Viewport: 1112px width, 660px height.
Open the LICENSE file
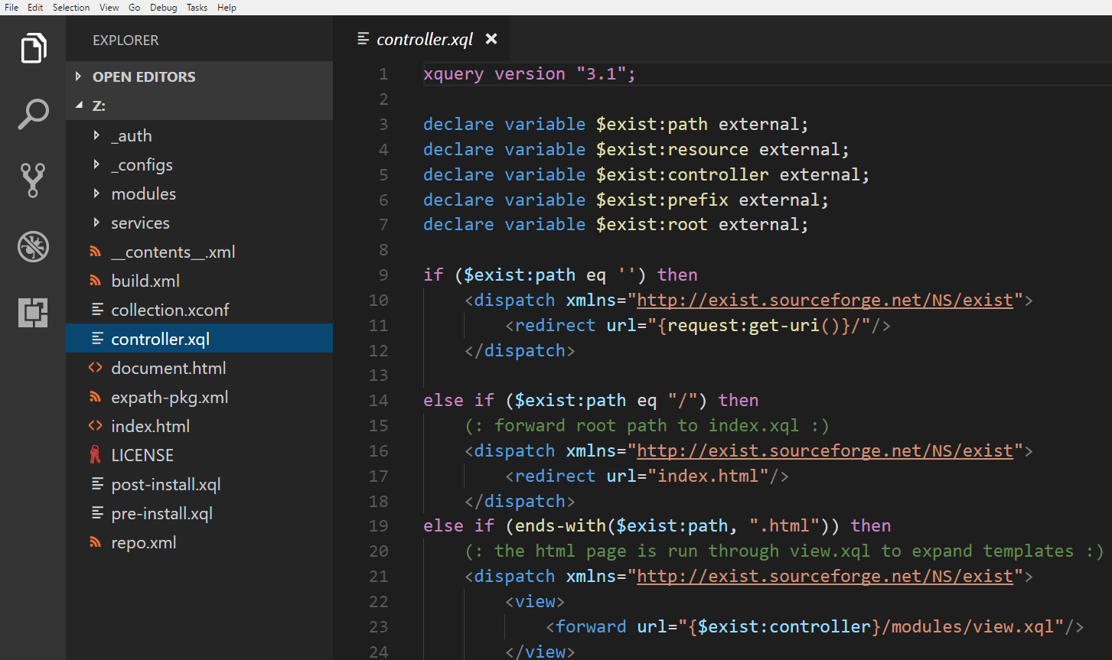[142, 455]
